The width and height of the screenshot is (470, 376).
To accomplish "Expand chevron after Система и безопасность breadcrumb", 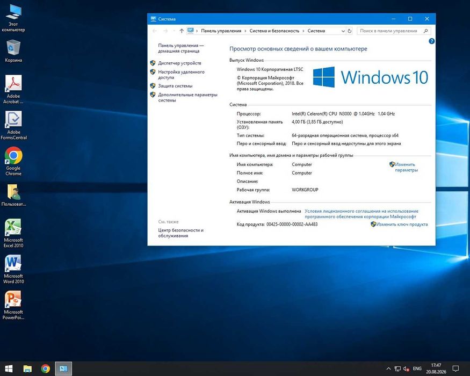I will (x=303, y=31).
